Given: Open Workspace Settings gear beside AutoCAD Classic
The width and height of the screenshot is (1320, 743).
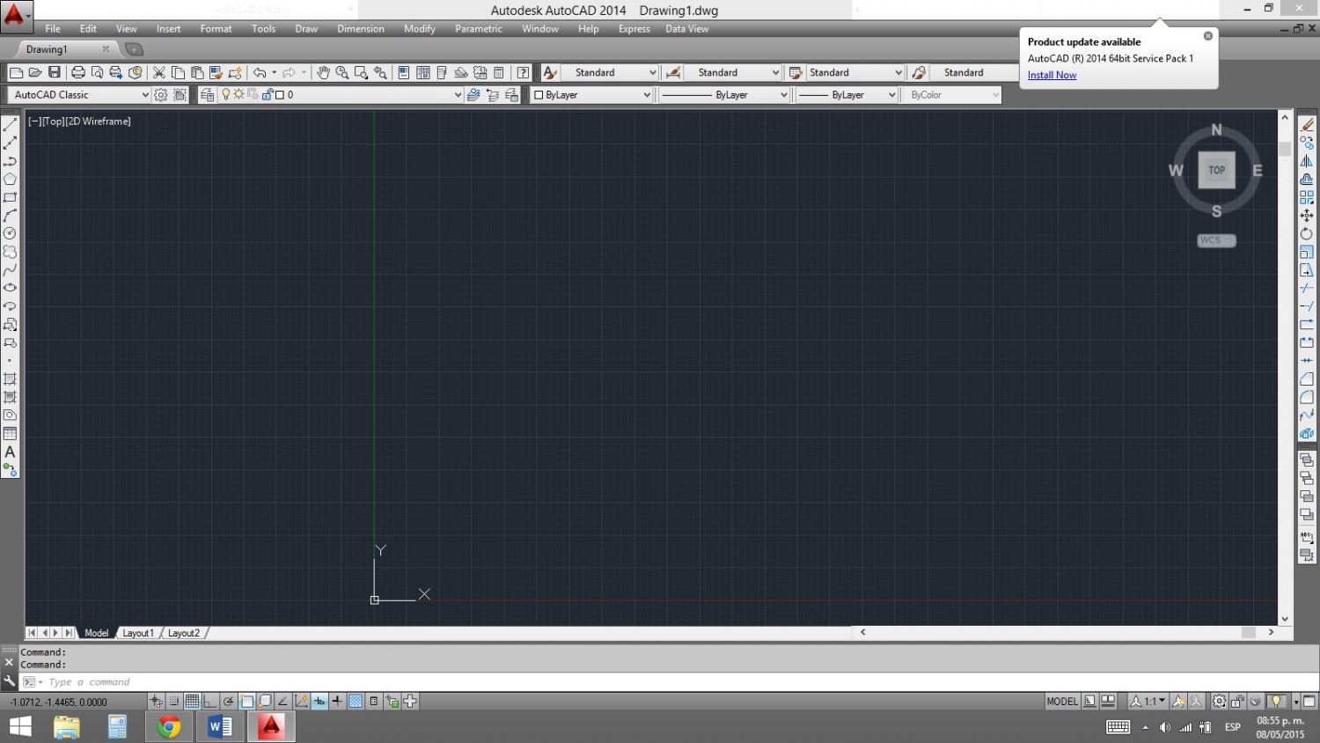Looking at the screenshot, I should tap(161, 94).
